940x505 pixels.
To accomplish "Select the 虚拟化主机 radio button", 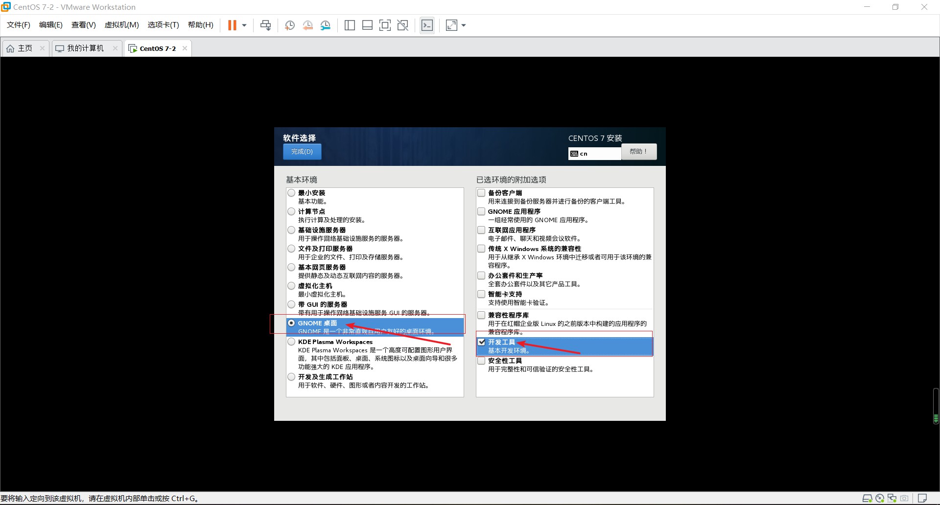I will 291,286.
